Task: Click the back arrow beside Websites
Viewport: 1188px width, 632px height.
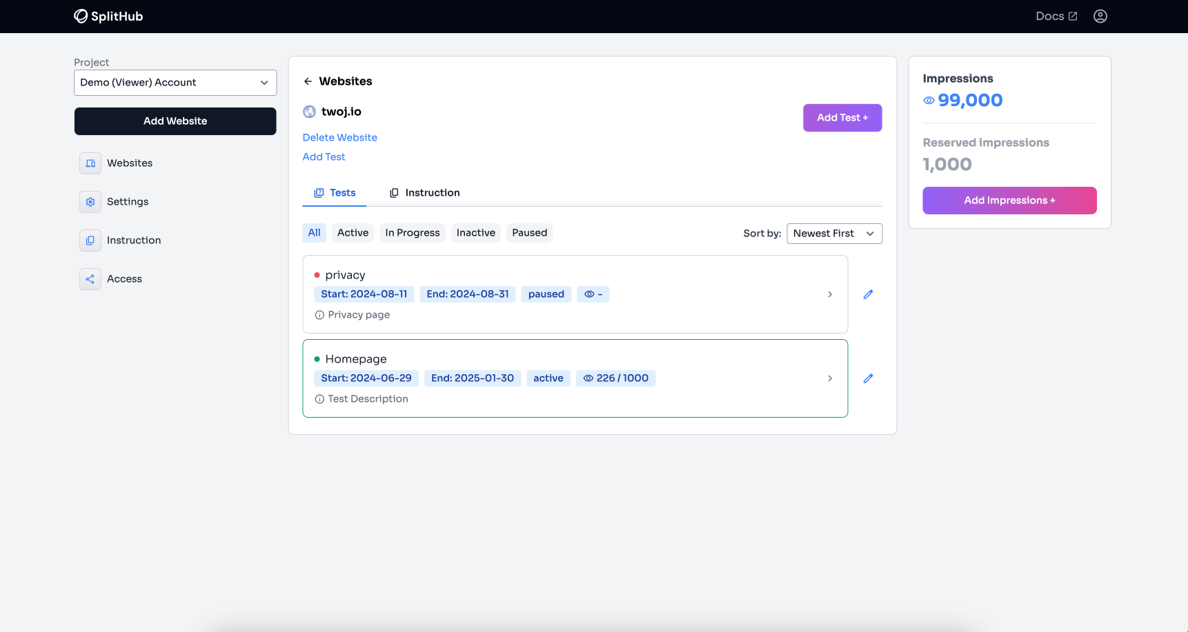Action: click(x=308, y=81)
